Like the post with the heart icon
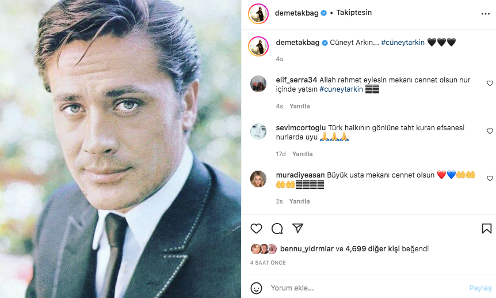Screen dimensions: 496x298 [x=257, y=229]
